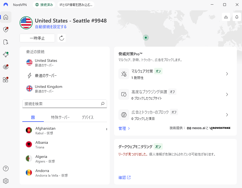Expand the 高度なブラウジング保護 row chevron
Viewport: 242px width, 188px height.
tap(227, 94)
